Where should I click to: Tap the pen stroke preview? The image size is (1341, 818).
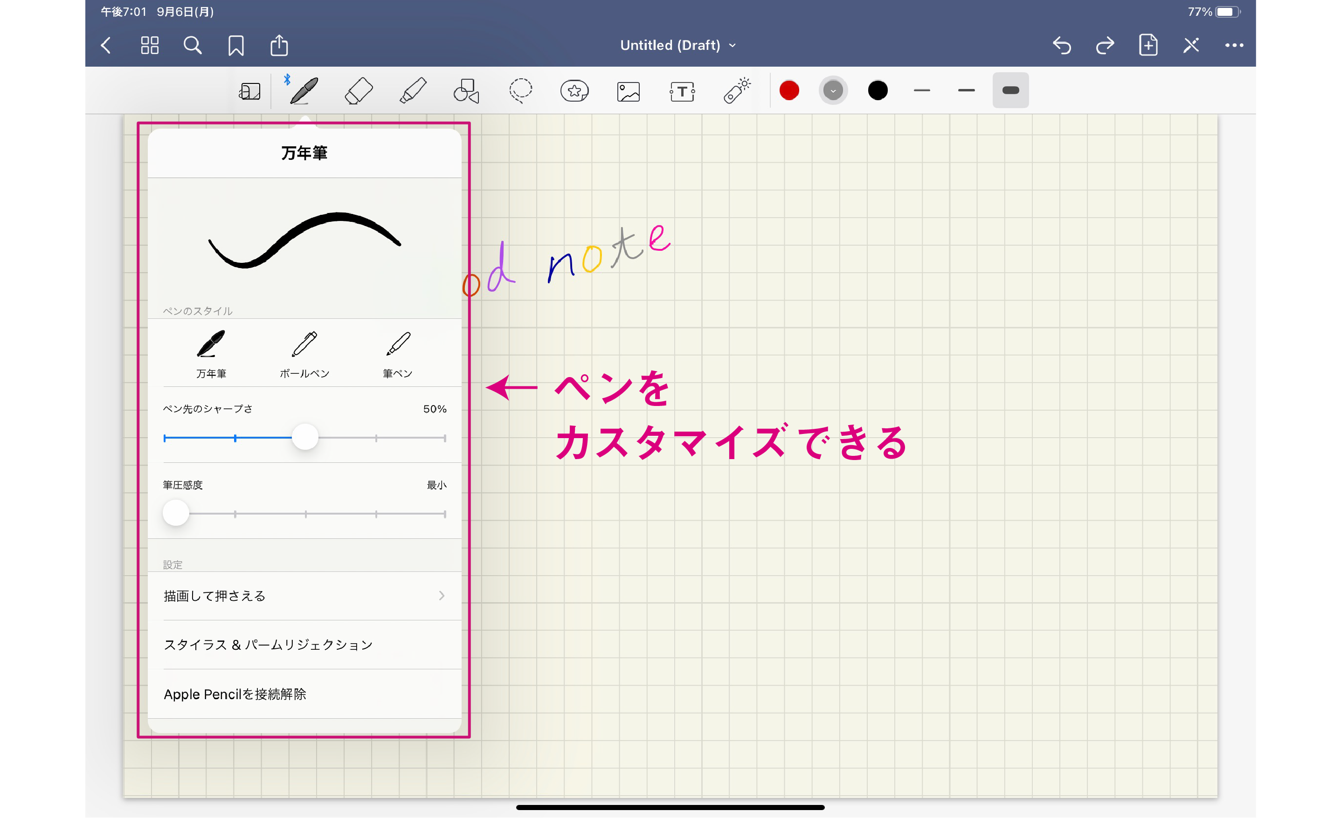(304, 241)
